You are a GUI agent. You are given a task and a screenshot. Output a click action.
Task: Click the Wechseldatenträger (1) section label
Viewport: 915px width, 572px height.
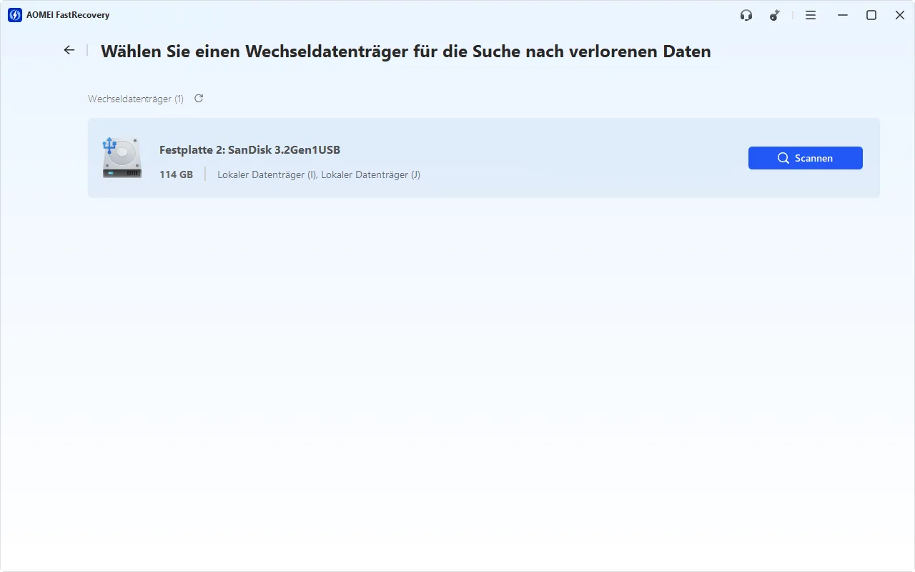point(136,99)
